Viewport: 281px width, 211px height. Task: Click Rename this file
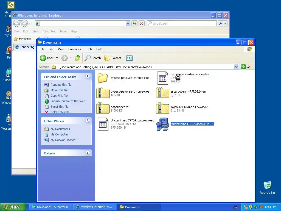58,85
